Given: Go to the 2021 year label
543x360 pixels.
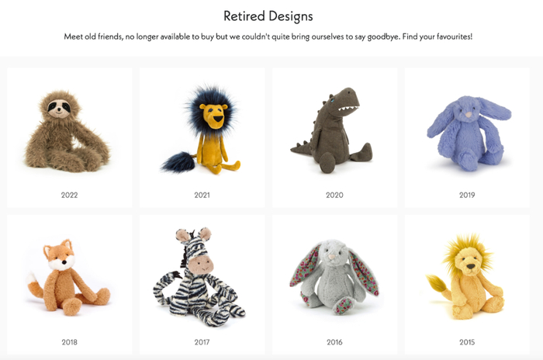Looking at the screenshot, I should 202,195.
